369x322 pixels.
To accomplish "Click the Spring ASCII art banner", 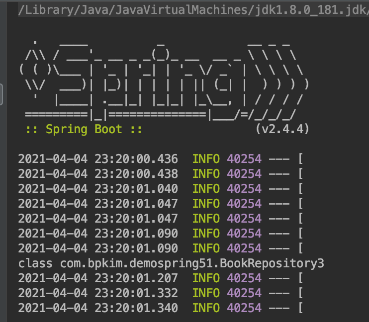I will click(x=164, y=80).
